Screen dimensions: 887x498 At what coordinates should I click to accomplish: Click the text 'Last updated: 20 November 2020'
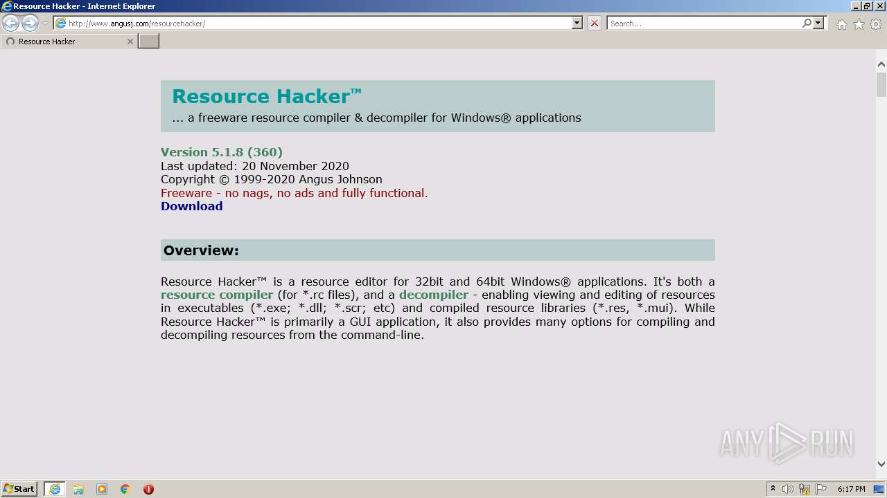tap(255, 166)
